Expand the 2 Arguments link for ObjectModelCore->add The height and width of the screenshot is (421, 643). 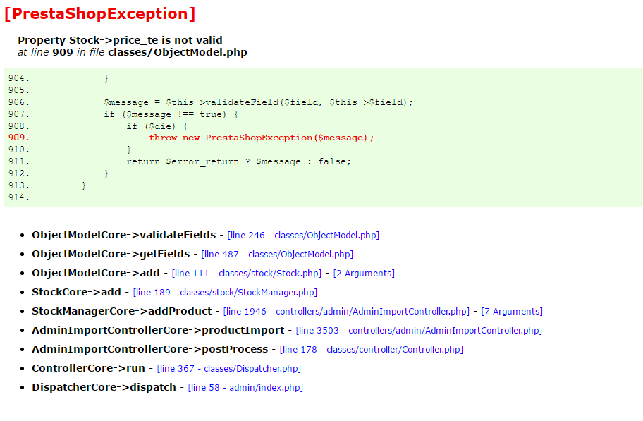click(364, 274)
